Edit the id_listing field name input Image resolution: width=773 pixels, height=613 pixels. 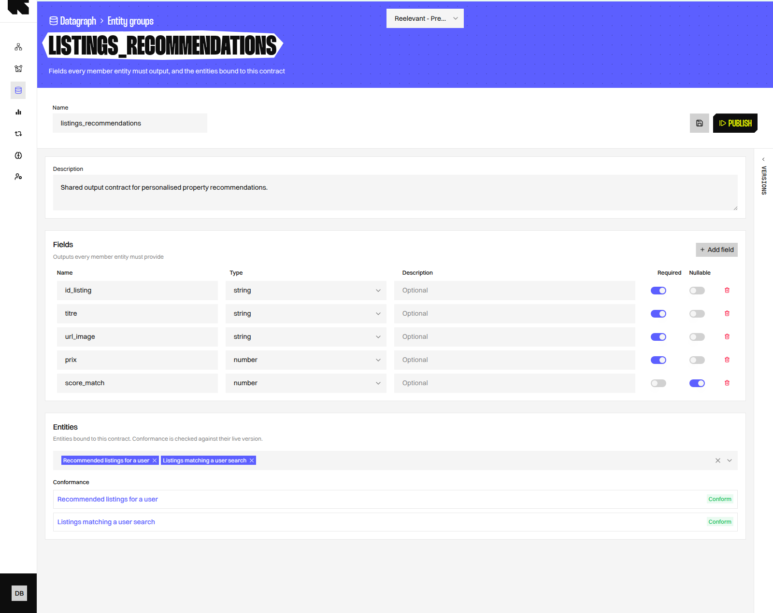click(x=137, y=291)
